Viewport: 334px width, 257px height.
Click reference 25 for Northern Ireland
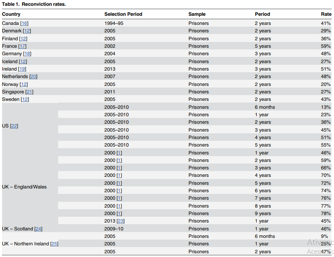tap(54, 244)
